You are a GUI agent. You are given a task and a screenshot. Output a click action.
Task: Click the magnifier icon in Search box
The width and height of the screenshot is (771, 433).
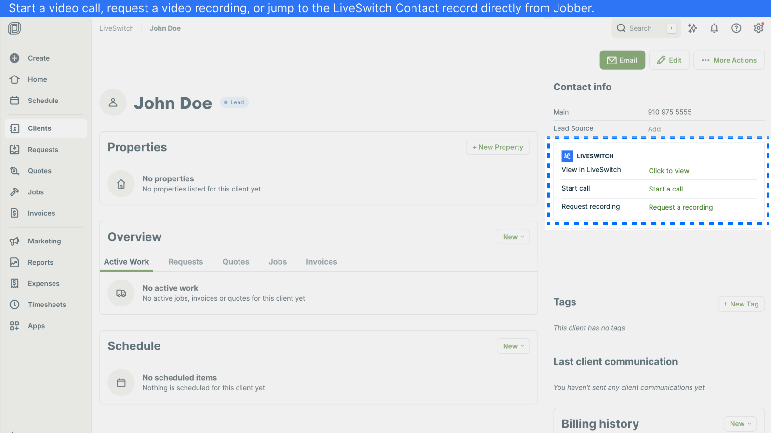point(621,28)
